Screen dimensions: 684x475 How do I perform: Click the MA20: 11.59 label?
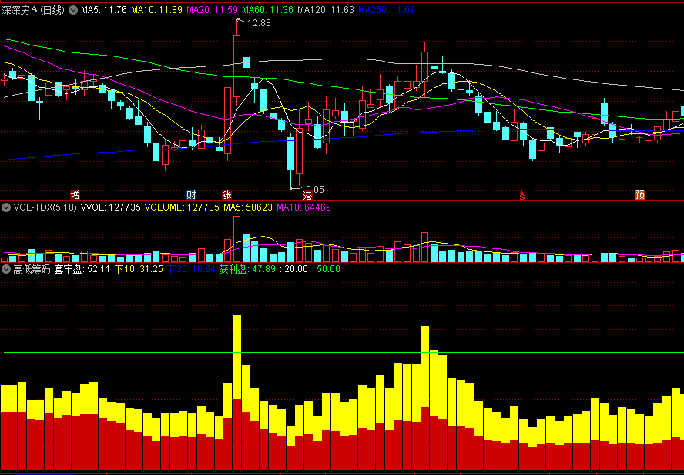click(x=213, y=10)
